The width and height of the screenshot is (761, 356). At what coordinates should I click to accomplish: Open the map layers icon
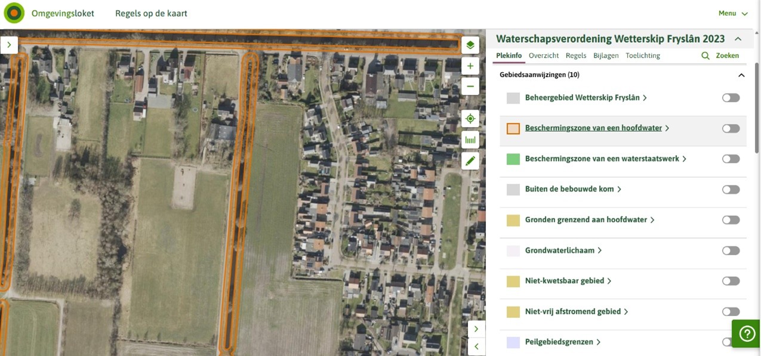(x=470, y=45)
